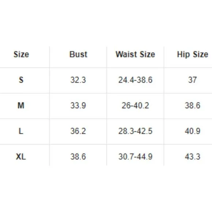
Task: Click the M hip value 38.6
Action: click(x=193, y=106)
